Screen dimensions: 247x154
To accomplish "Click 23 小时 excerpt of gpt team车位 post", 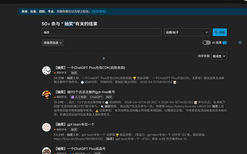I will coord(130,137).
